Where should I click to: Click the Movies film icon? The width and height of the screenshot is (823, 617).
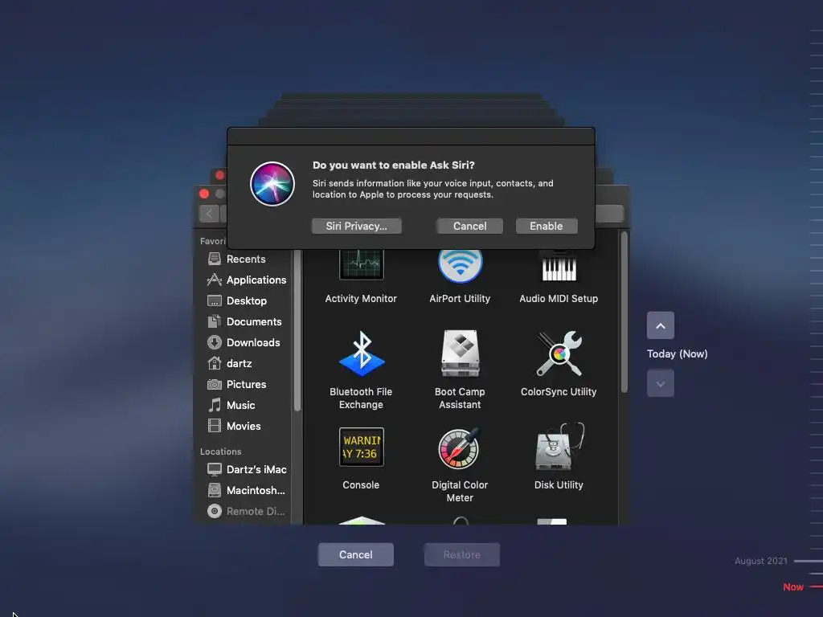coord(214,426)
